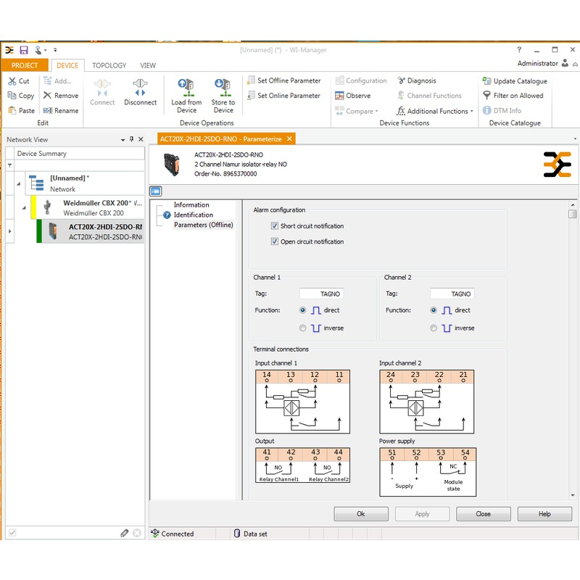
Task: Collapse the ribbon with chevron
Action: pos(575,65)
